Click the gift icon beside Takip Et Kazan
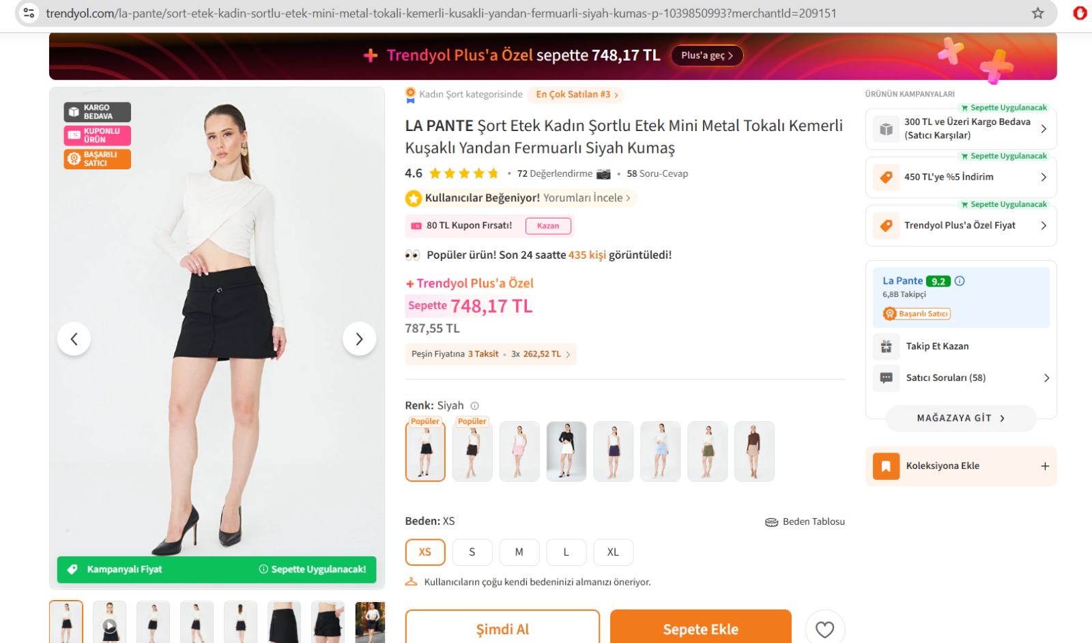The height and width of the screenshot is (643, 1092). (886, 346)
